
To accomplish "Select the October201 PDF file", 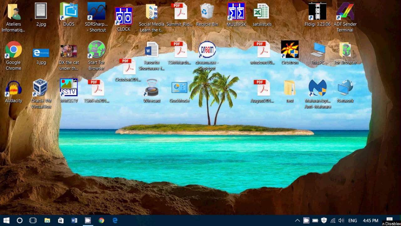I will [x=128, y=67].
